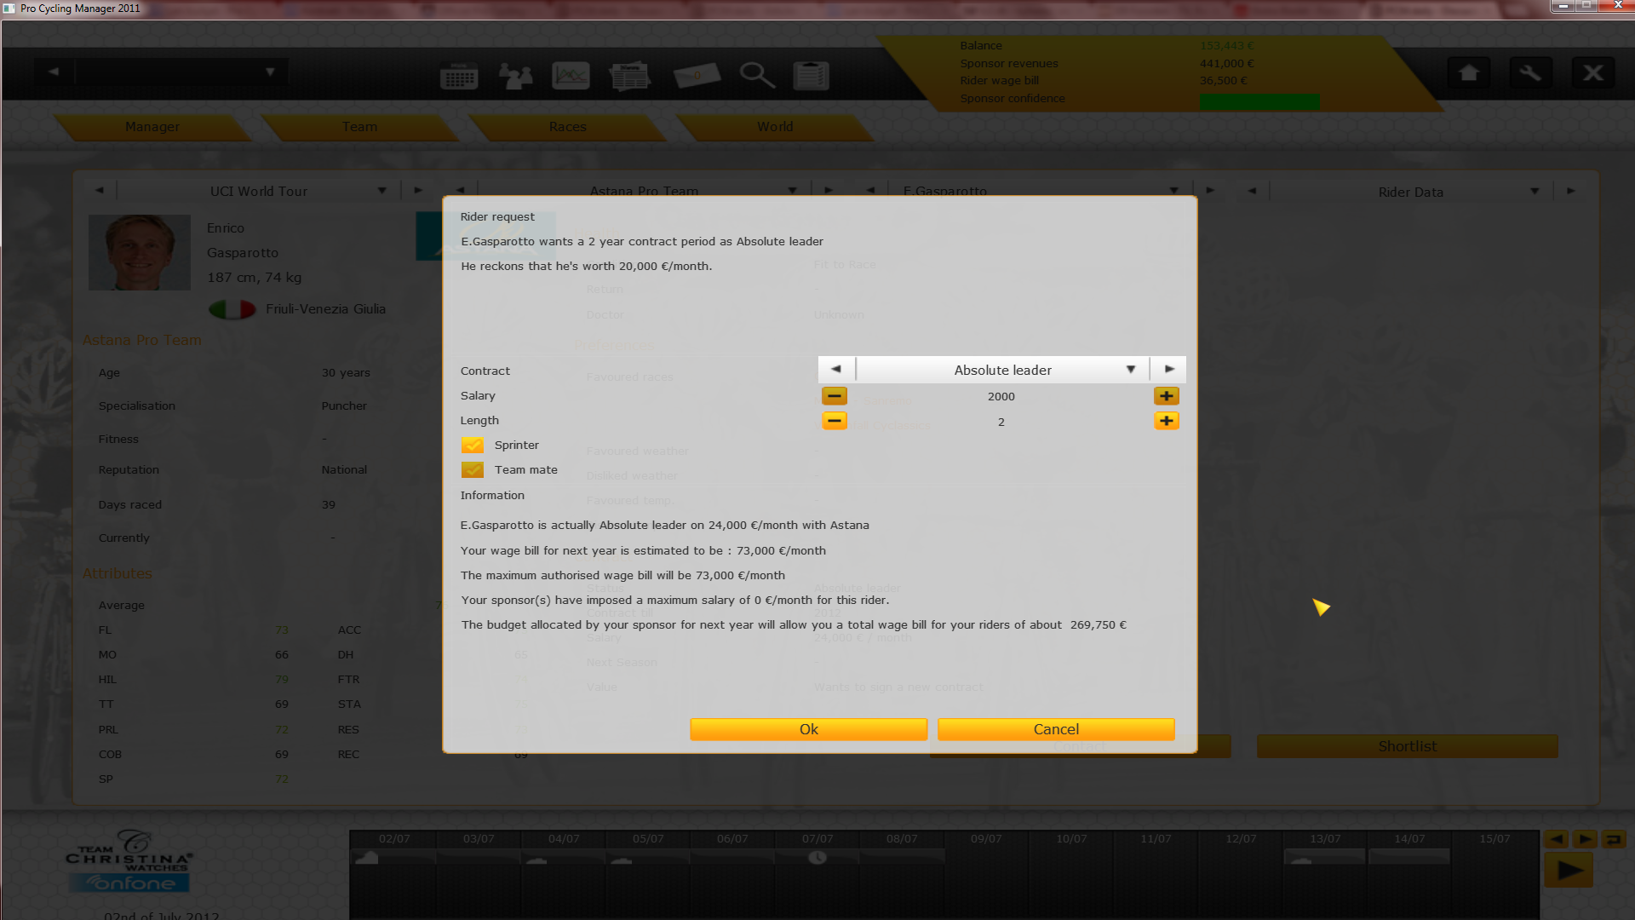The image size is (1635, 920).
Task: Open the calendar icon in top toolbar
Action: 459,77
